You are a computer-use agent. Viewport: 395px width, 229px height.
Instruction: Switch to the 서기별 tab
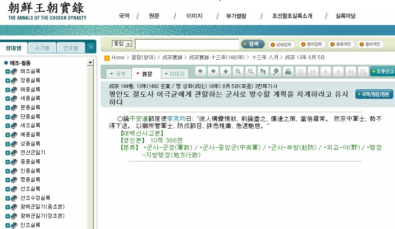coord(42,48)
